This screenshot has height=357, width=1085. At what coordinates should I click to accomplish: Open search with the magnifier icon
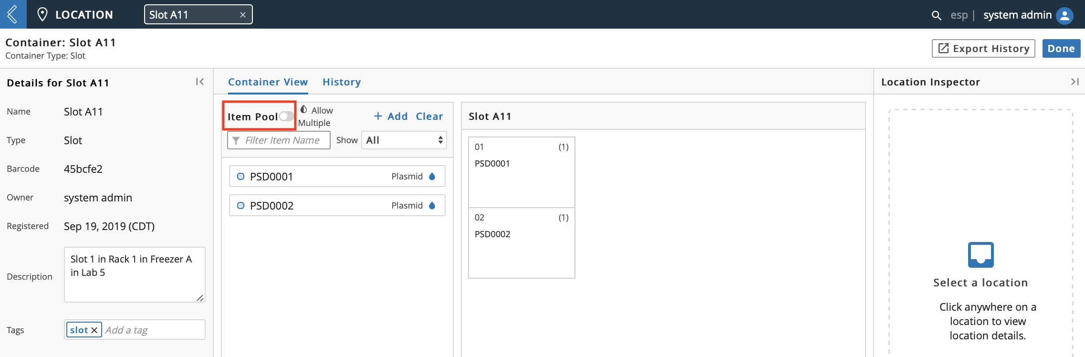[x=936, y=15]
